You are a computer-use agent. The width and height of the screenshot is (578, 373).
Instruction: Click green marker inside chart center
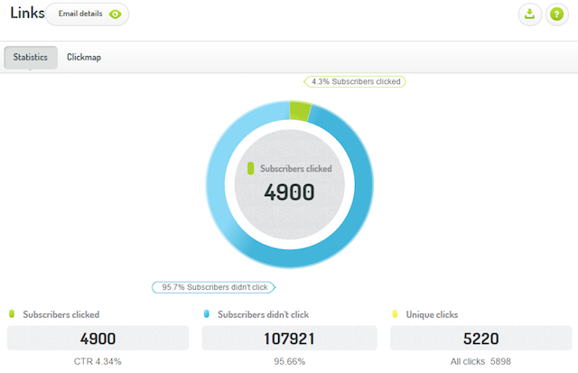coord(251,169)
